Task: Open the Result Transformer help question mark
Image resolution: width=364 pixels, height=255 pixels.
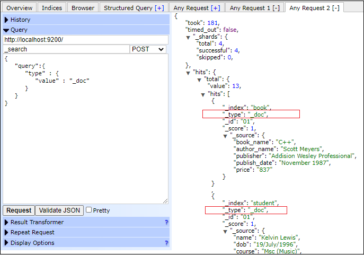Action: point(166,222)
